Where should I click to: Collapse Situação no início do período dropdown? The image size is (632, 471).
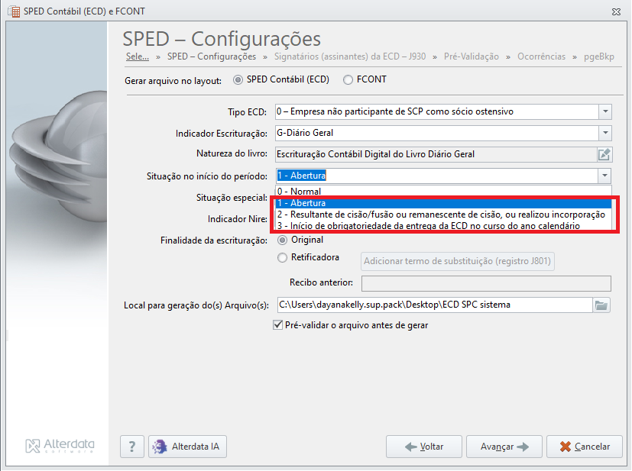pos(604,176)
